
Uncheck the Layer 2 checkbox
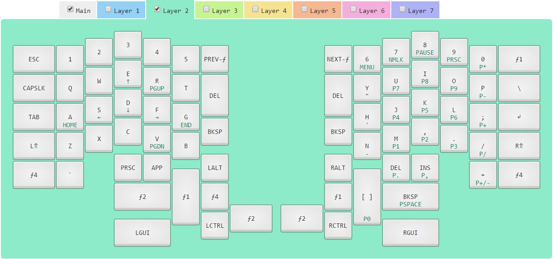pos(157,9)
